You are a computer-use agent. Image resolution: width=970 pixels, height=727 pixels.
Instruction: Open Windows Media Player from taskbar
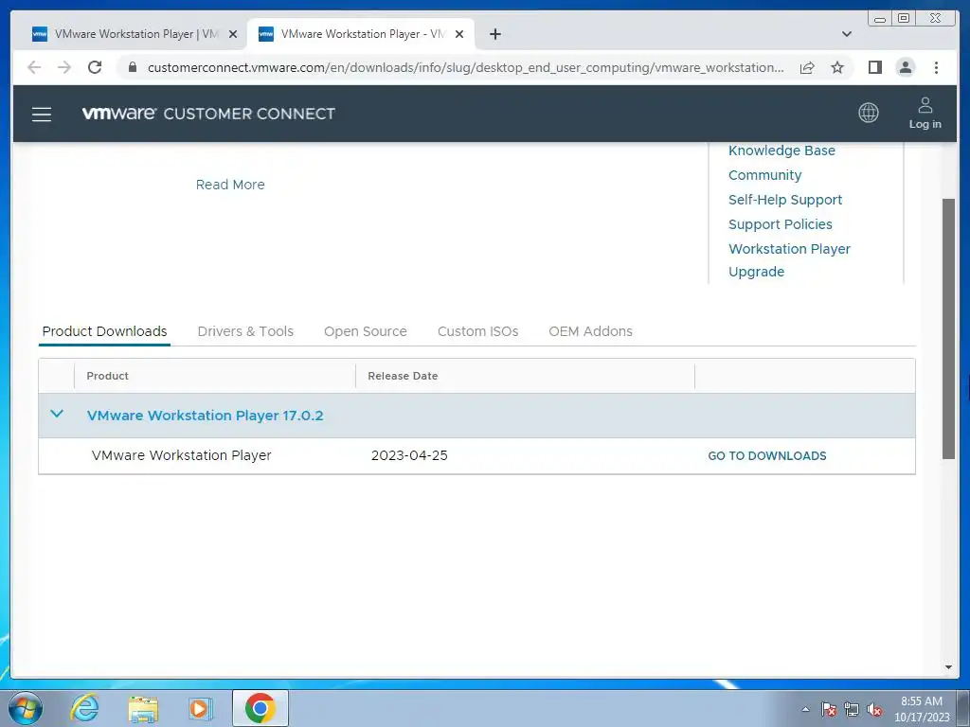click(x=200, y=708)
